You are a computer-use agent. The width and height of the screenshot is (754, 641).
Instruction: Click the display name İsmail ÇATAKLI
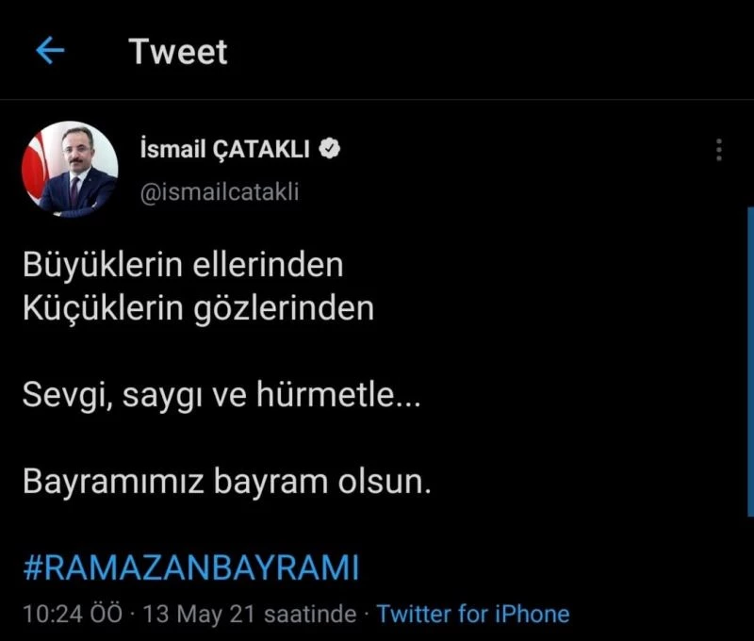(x=225, y=149)
